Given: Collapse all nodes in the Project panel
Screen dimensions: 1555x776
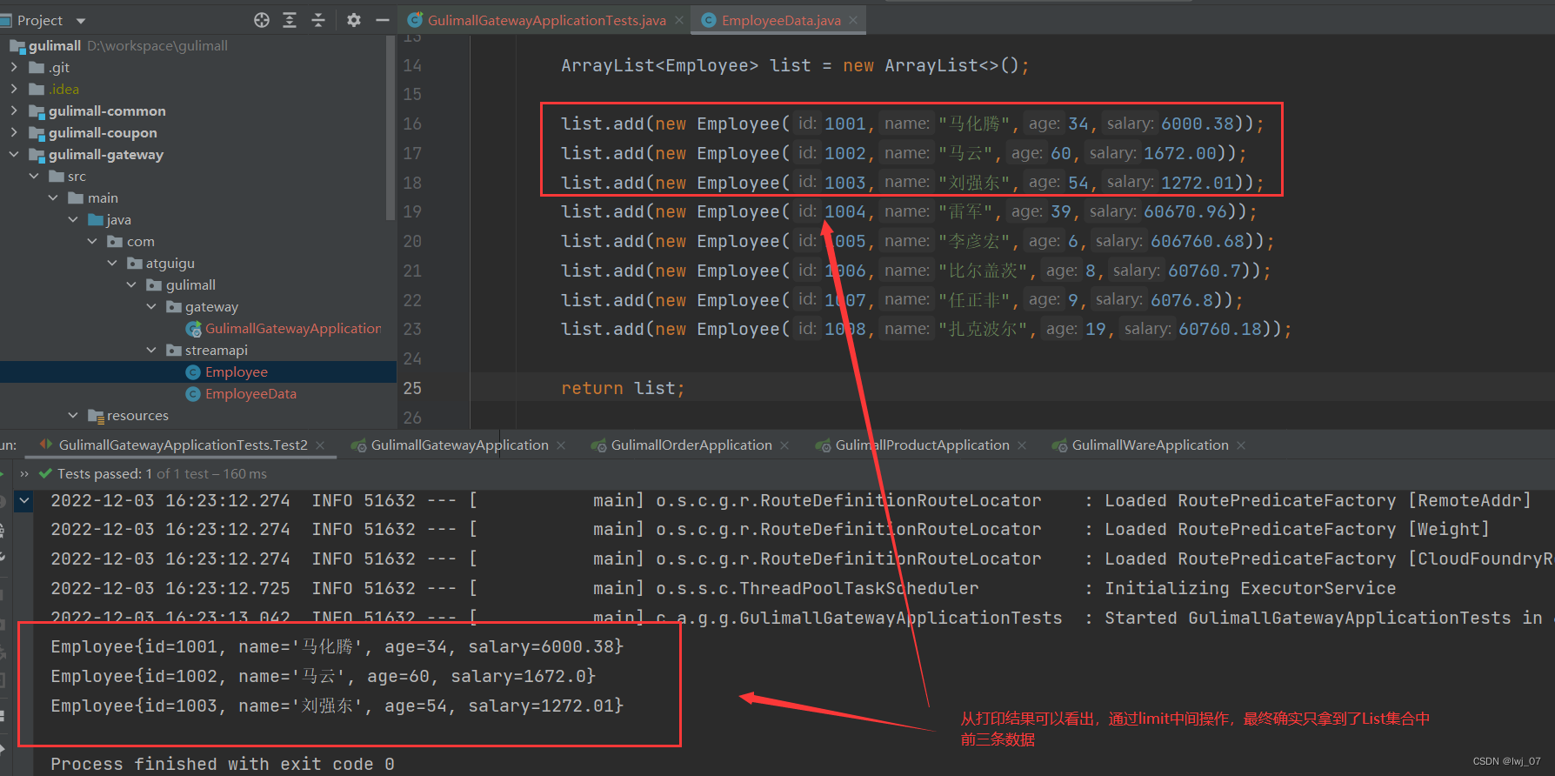Looking at the screenshot, I should (318, 20).
